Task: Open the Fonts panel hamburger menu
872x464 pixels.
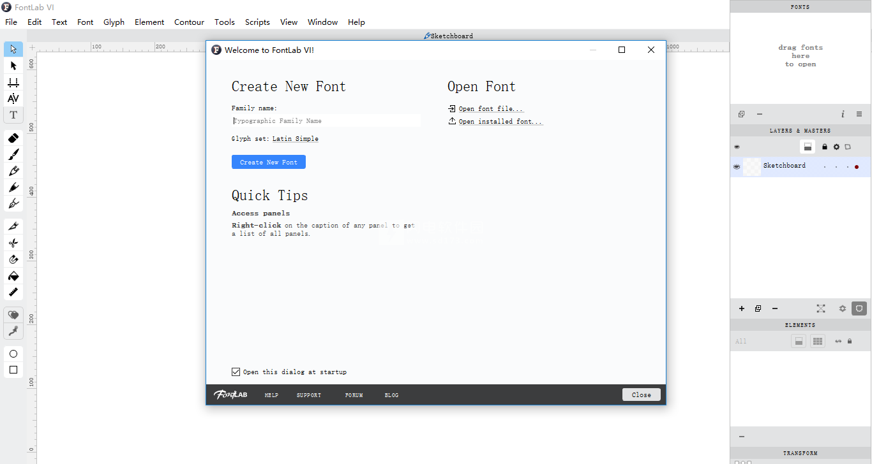Action: click(859, 114)
